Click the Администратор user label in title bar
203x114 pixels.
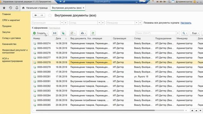[184, 2]
